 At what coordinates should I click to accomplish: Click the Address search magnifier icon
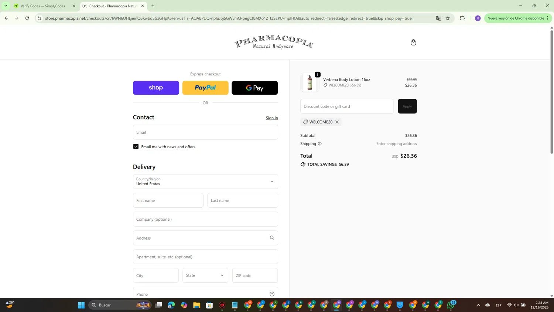272,238
